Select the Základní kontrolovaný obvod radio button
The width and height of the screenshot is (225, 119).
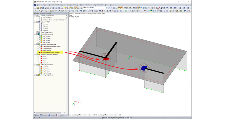tap(39, 46)
